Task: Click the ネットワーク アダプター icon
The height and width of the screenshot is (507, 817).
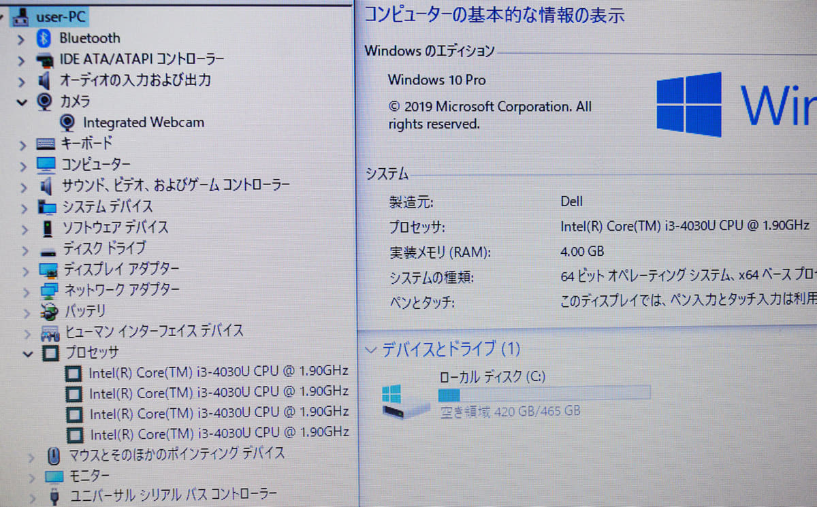Action: pyautogui.click(x=50, y=291)
